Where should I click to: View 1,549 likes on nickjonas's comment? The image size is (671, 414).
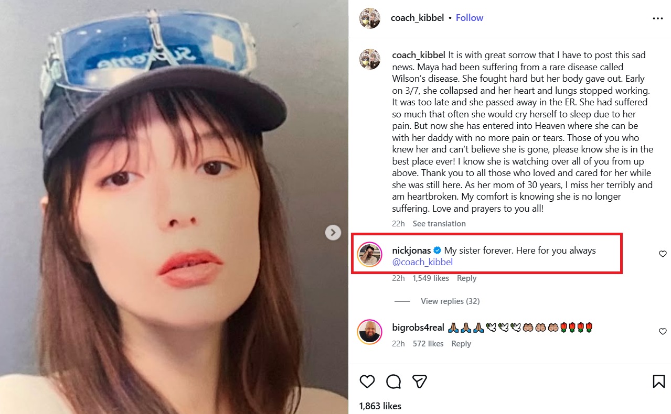click(431, 278)
